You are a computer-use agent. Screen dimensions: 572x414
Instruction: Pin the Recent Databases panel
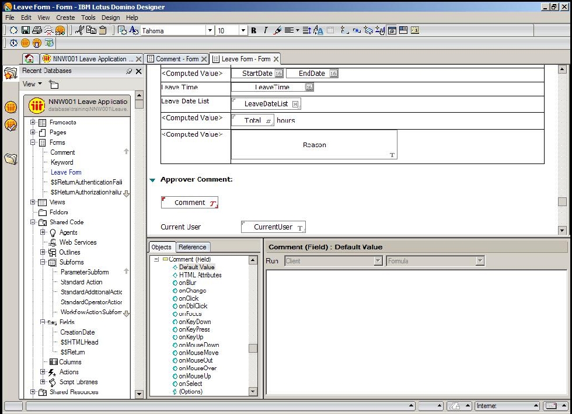pyautogui.click(x=129, y=71)
